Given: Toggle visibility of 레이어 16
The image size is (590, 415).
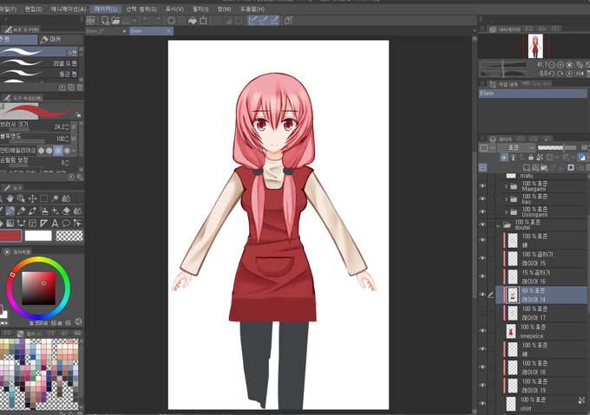Looking at the screenshot, I should 482,276.
